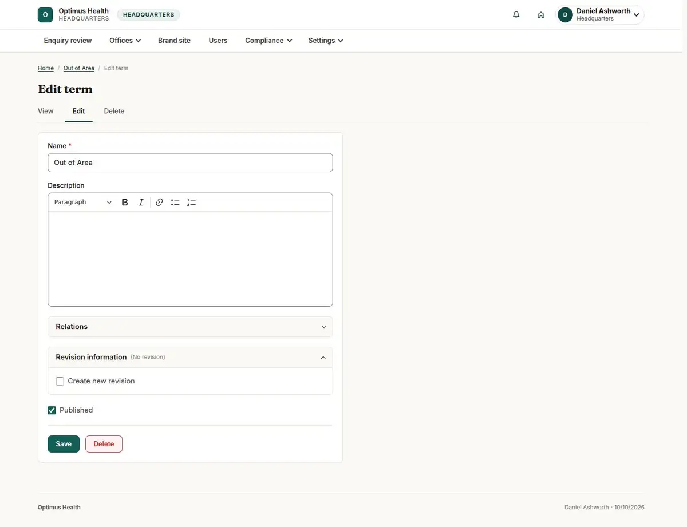Uncheck the Published checkbox
The width and height of the screenshot is (687, 527).
(x=52, y=410)
